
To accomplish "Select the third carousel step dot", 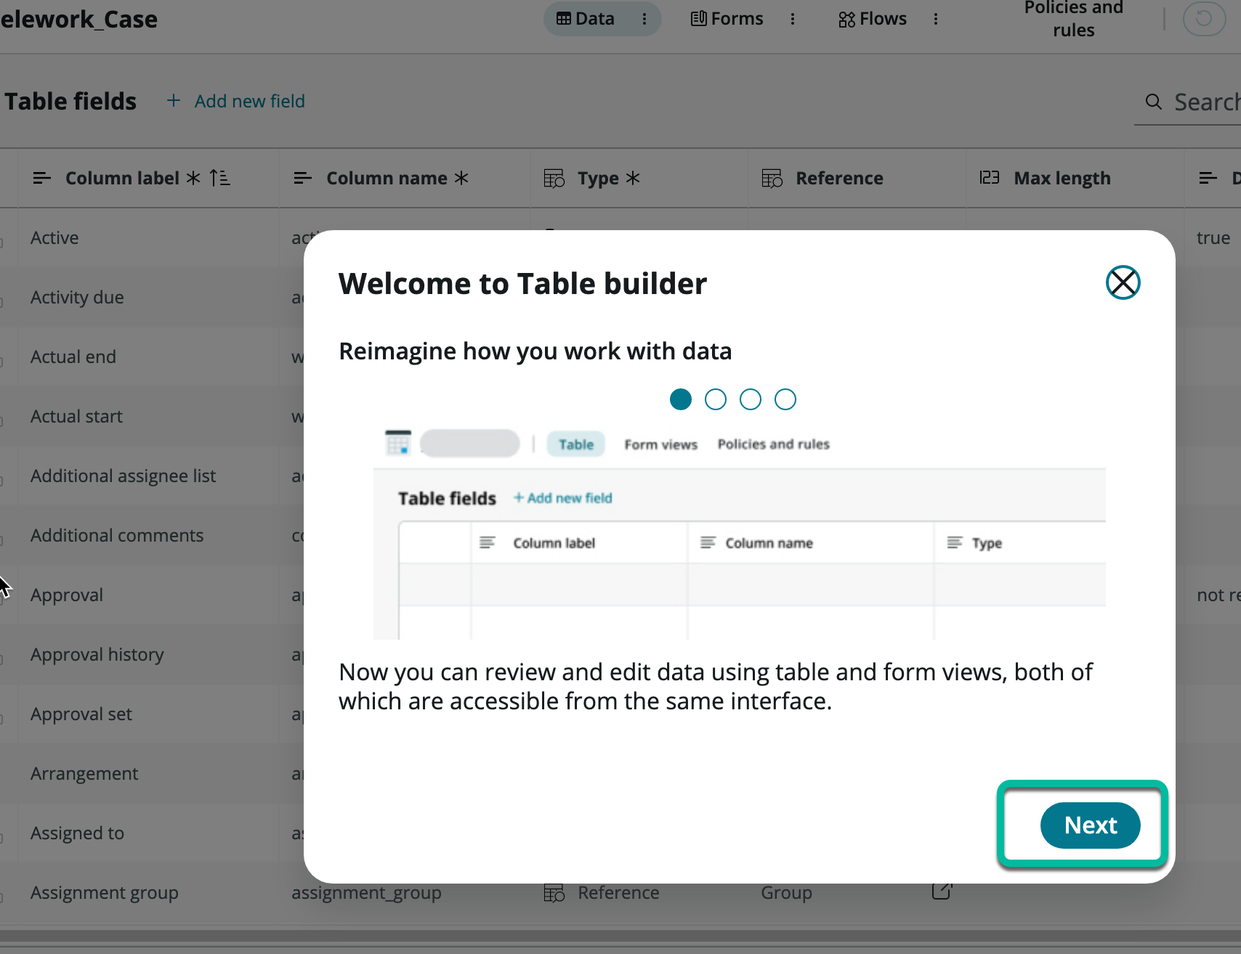I will pos(750,399).
